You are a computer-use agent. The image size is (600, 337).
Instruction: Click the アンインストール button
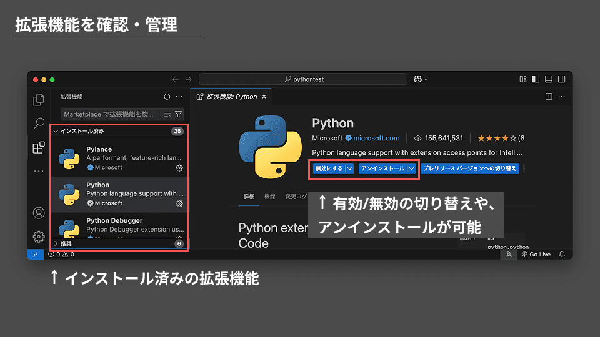pyautogui.click(x=382, y=168)
